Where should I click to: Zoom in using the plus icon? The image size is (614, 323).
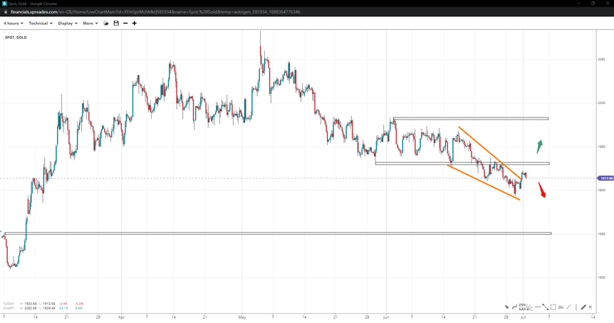(x=135, y=23)
